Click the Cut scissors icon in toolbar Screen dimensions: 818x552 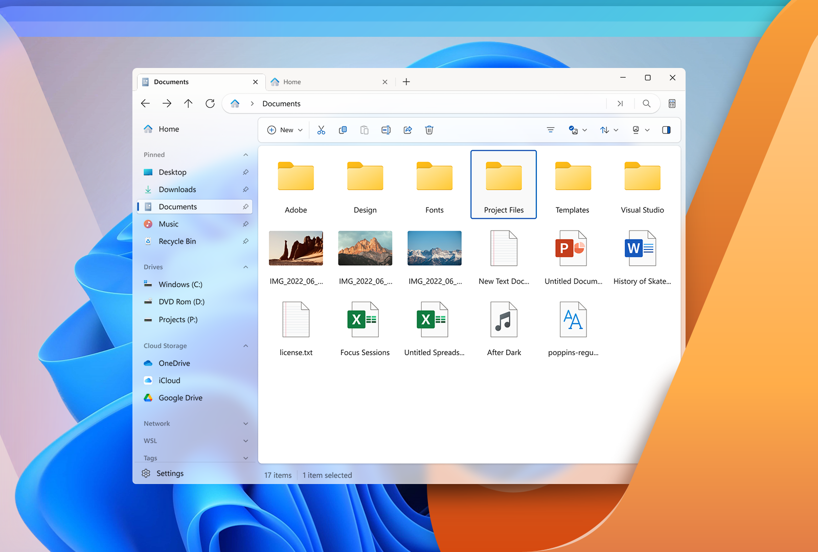pos(321,130)
